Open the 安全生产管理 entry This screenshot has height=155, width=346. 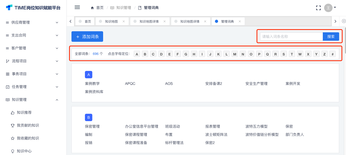(256, 84)
